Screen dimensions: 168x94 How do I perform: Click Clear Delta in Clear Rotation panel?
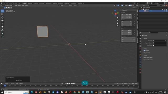point(19,80)
